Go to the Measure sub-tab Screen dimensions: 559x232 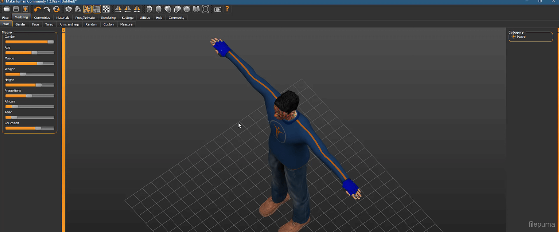(126, 24)
